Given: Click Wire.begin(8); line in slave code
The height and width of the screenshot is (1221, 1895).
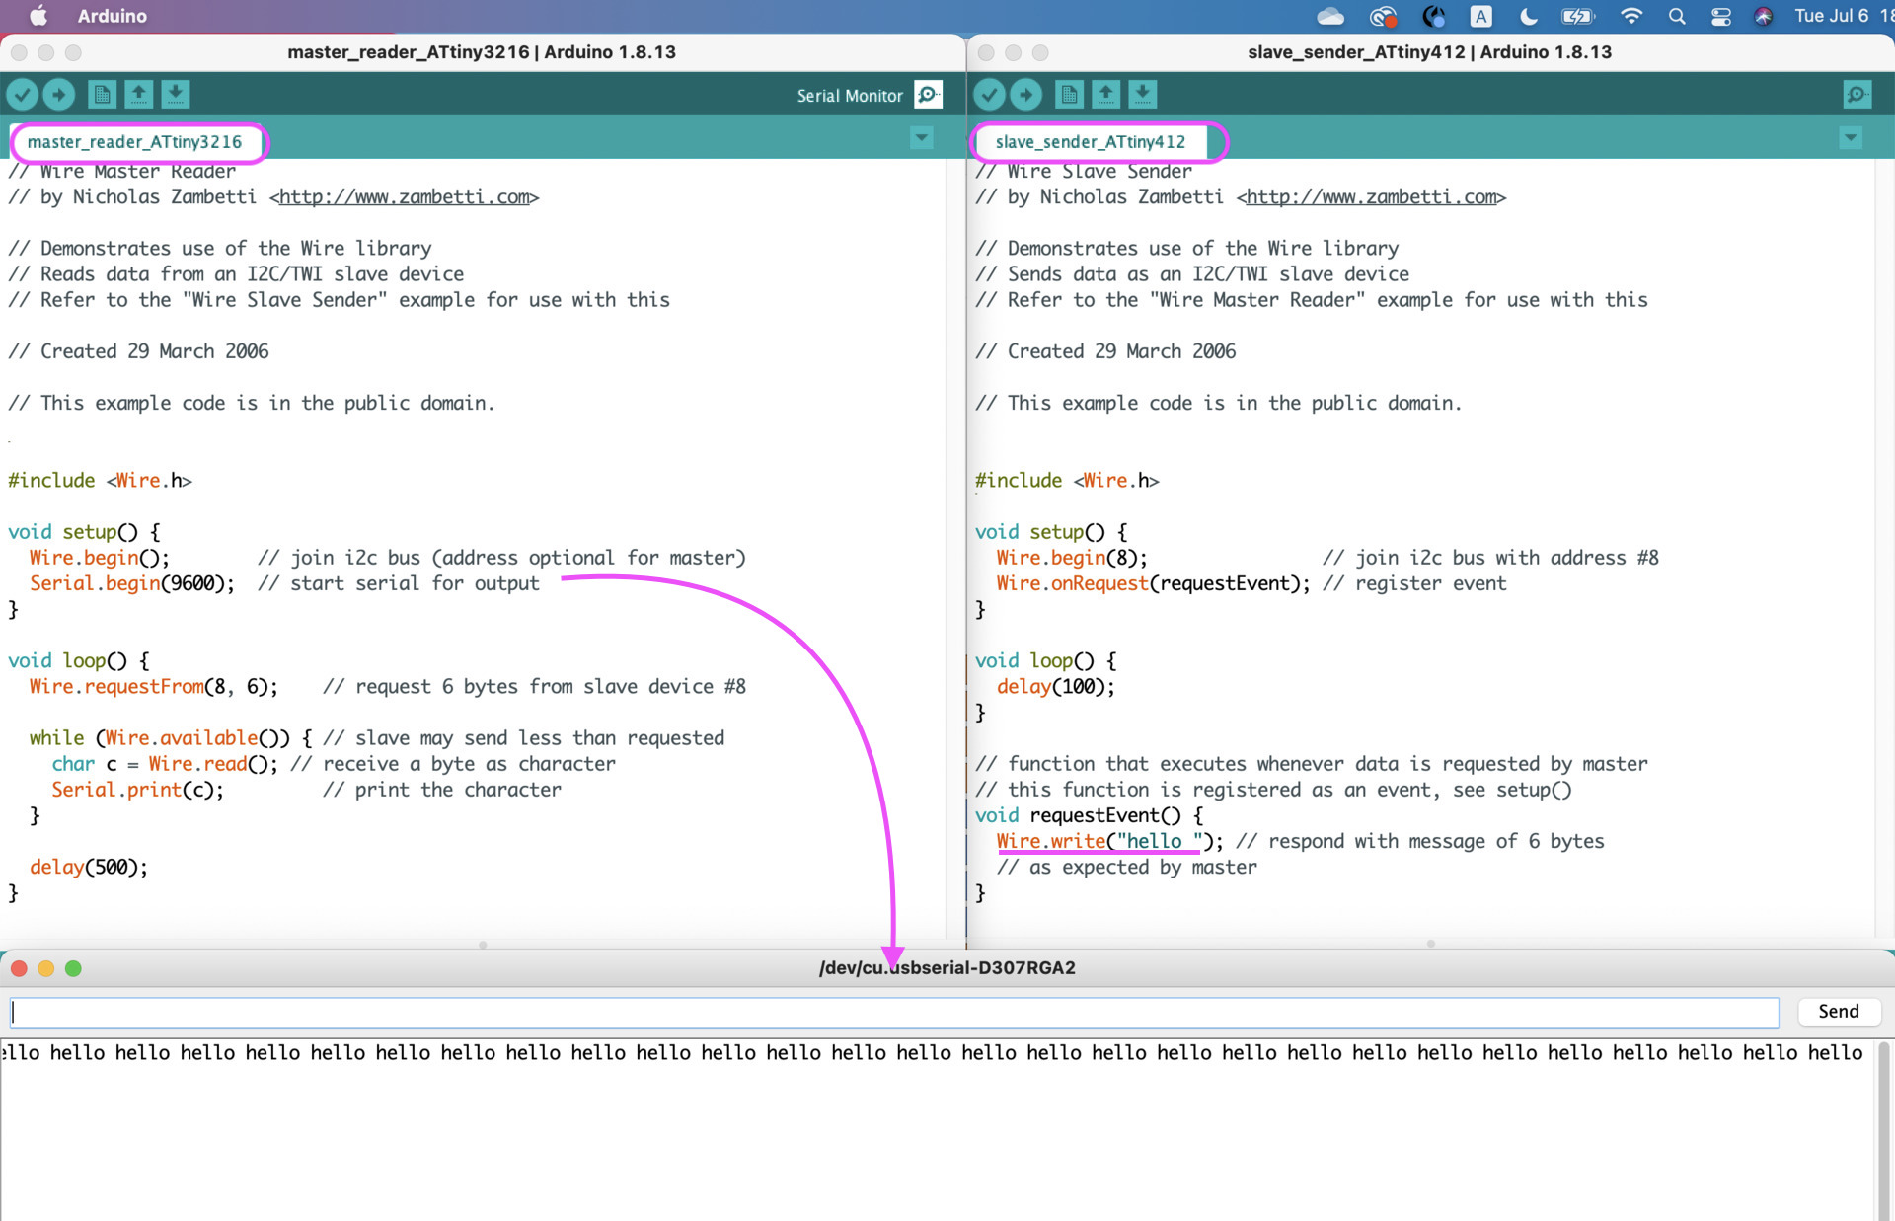Looking at the screenshot, I should (x=1072, y=558).
